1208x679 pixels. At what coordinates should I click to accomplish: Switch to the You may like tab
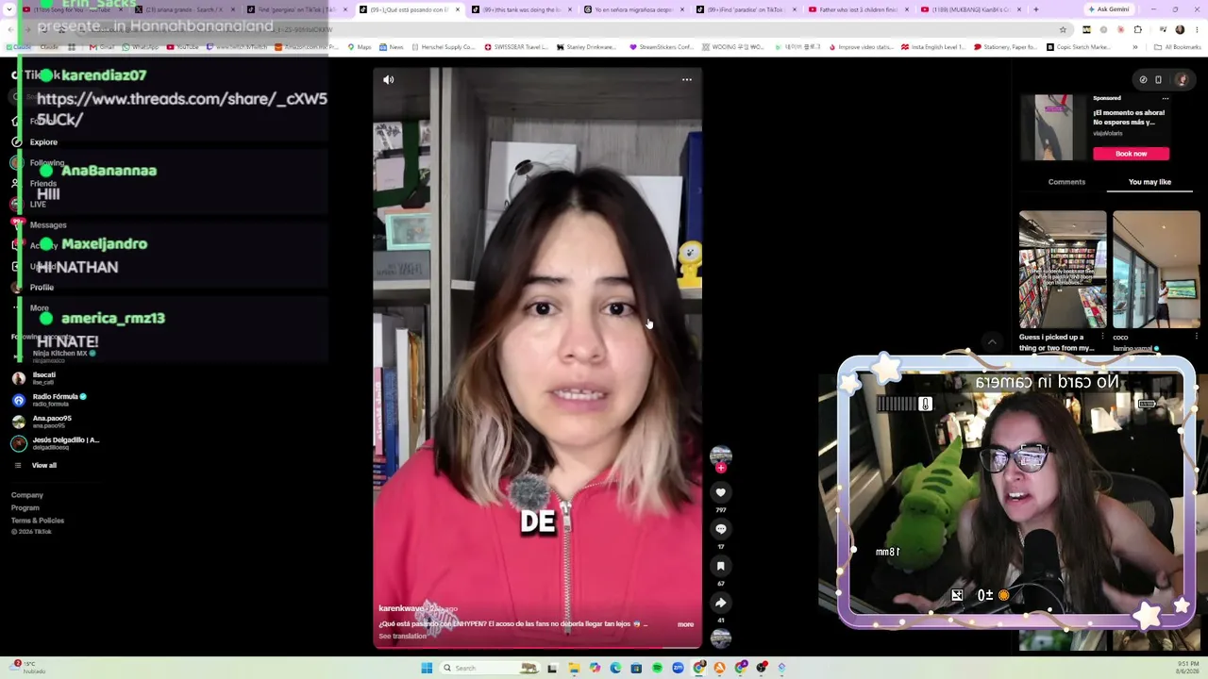(1149, 182)
